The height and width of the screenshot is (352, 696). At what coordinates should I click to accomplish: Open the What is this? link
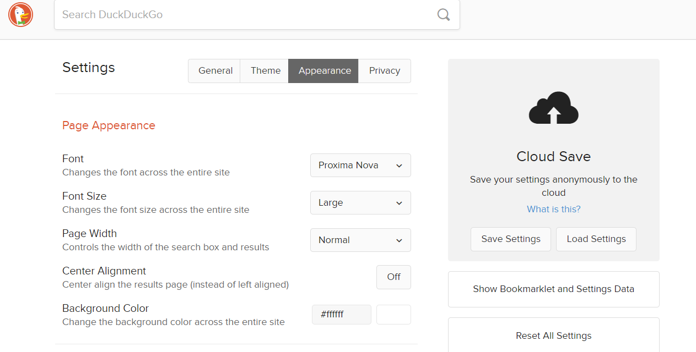click(x=554, y=209)
